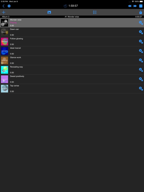Open the image picker icon

tap(49, 12)
